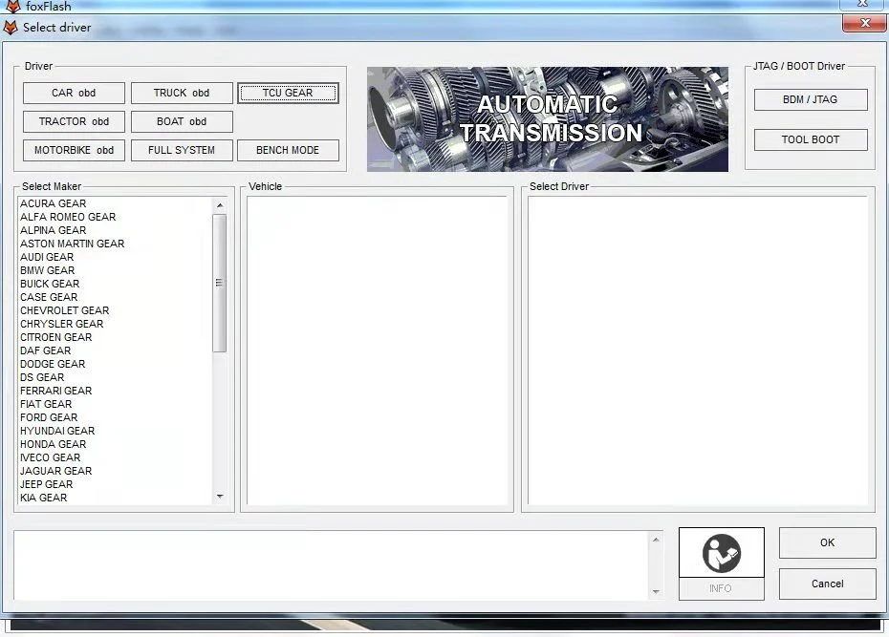Image resolution: width=889 pixels, height=637 pixels.
Task: Click up arrow of bottom description box
Action: tap(656, 540)
